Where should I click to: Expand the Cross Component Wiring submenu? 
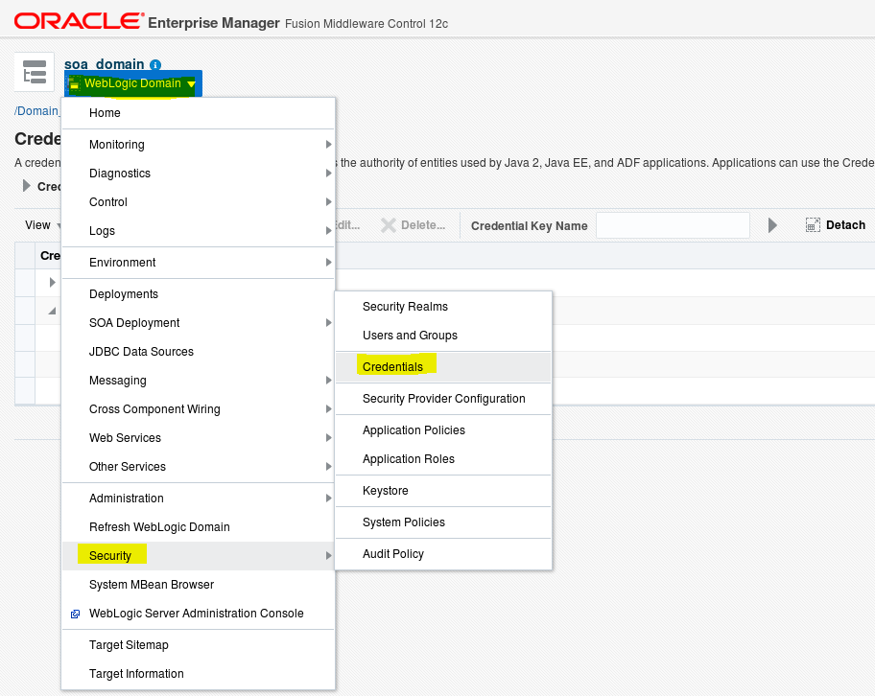(329, 409)
